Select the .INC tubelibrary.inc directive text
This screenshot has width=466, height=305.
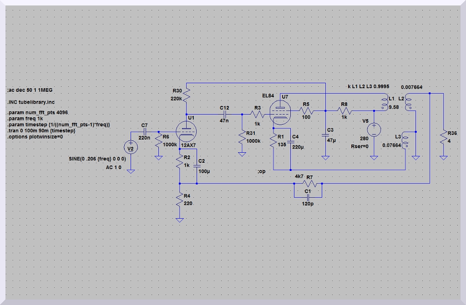click(x=30, y=102)
